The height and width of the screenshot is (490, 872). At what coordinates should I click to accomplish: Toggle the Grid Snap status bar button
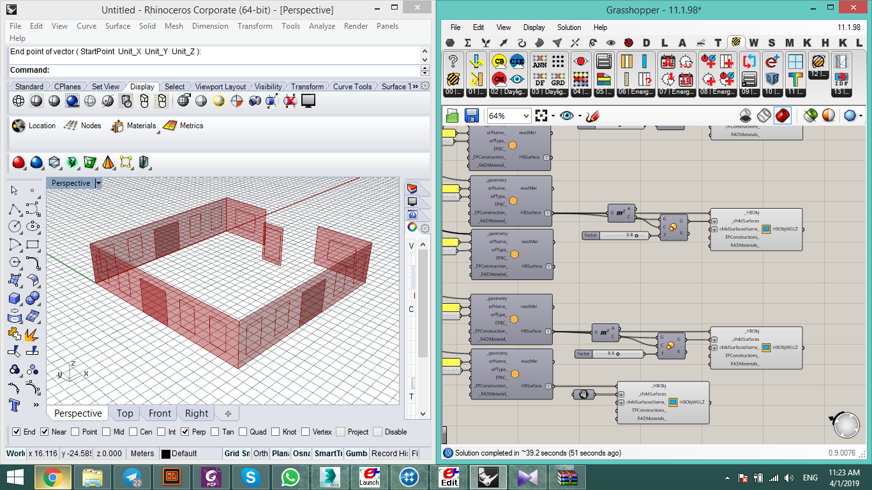(236, 454)
